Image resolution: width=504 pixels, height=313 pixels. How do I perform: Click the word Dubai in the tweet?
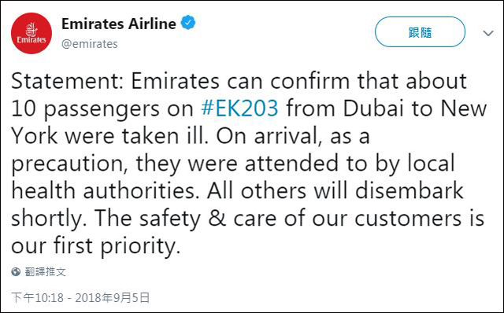tap(373, 109)
